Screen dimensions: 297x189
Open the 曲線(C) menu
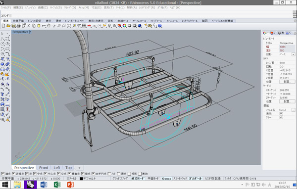(43, 7)
